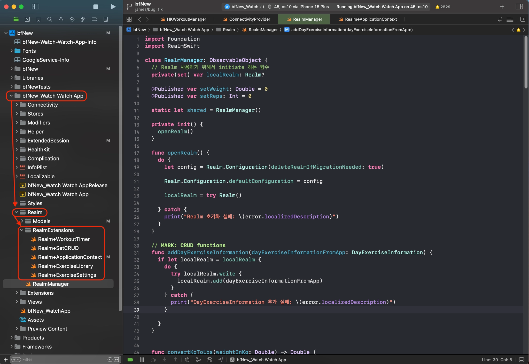The image size is (529, 364).
Task: Open the Issue navigator warning icon
Action: [x=61, y=19]
